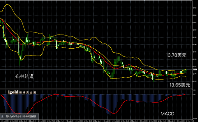Image resolution: width=198 pixels, height=122 pixels.
Task: Click the MT4 15-minute note box
Action: pos(19,116)
